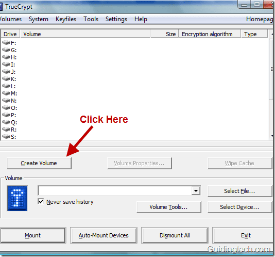Screen dimensions: 275x257
Task: Select the 'P:' drive letter text
Action: pos(13,115)
